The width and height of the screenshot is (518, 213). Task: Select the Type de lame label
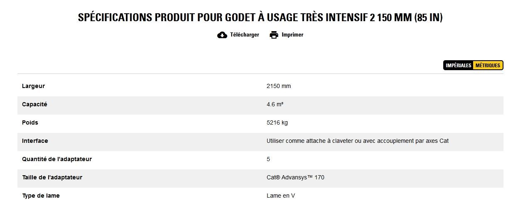(x=41, y=196)
